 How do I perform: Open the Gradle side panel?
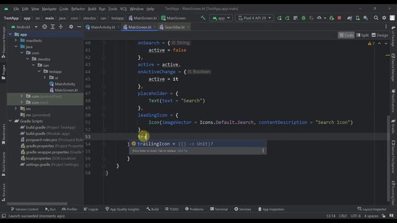(393, 126)
